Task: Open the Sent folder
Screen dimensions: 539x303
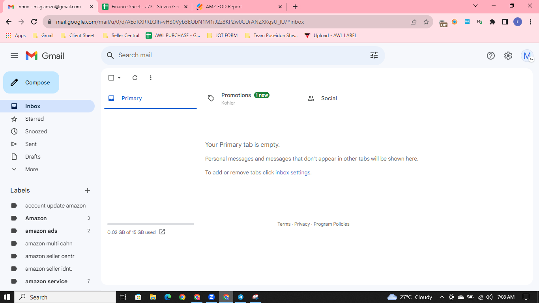Action: tap(47, 144)
